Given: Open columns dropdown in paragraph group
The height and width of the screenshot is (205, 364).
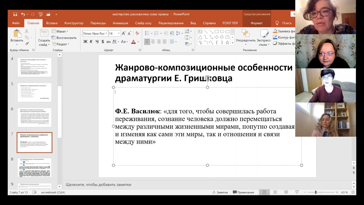Looking at the screenshot, I should (x=173, y=42).
